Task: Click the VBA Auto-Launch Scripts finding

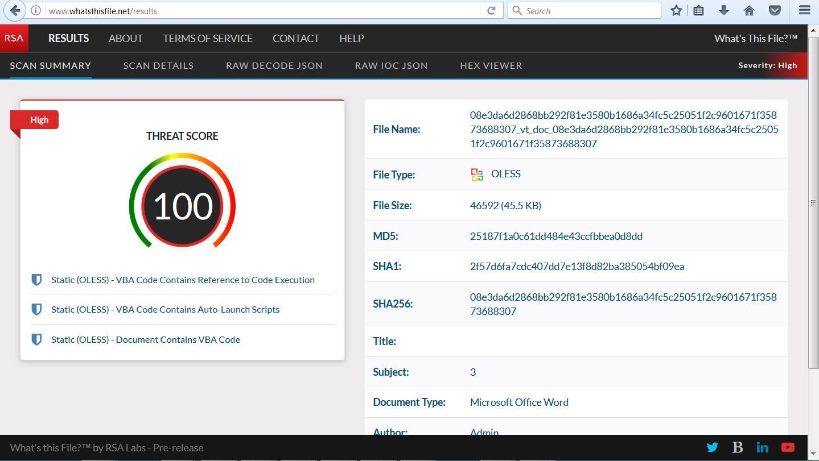Action: click(x=165, y=310)
